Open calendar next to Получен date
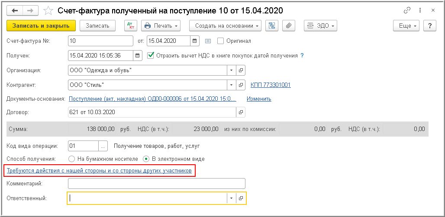Screen dimensions: 445x217 click(138, 55)
